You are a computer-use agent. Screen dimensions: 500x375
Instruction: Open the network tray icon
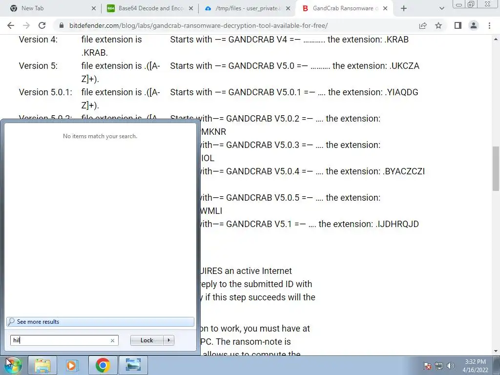tap(439, 366)
